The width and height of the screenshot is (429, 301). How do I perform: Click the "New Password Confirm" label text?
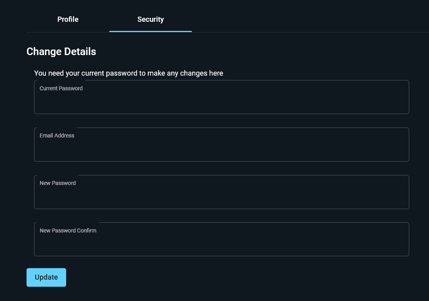pos(68,231)
